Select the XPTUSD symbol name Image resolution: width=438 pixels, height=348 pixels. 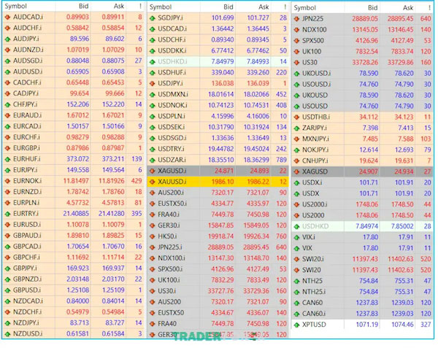314,325
